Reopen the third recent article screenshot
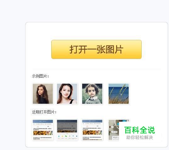This screenshot has height=150, width=169. [92, 130]
